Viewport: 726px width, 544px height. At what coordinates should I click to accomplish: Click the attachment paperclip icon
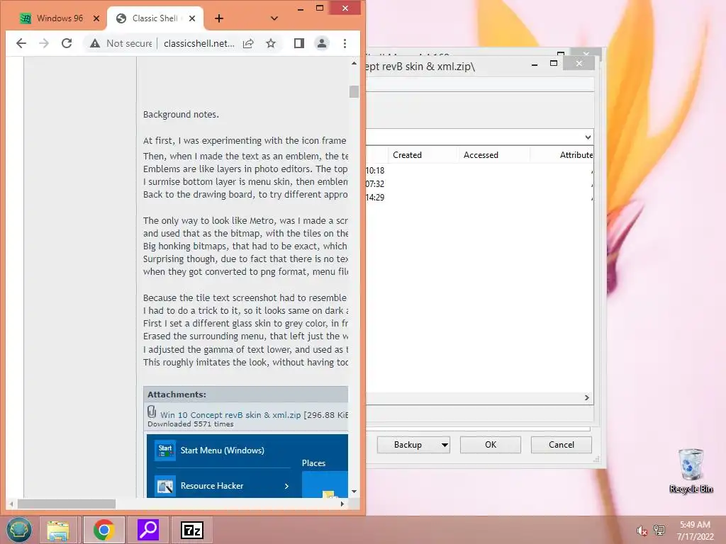pos(152,412)
